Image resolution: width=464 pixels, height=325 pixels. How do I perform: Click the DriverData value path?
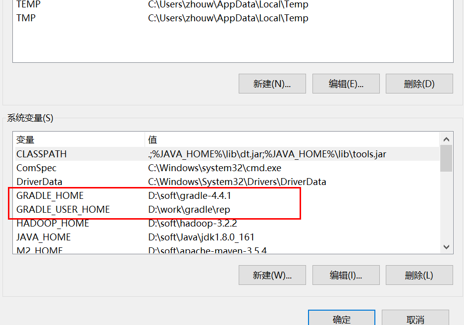point(237,182)
